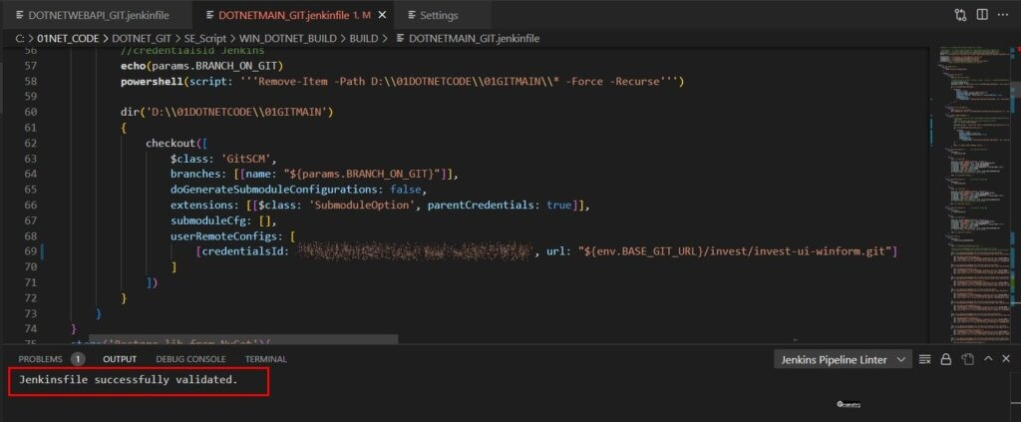The image size is (1021, 422).
Task: Close the DOTNETMAIN_GIT.jenkinfile tab
Action: pos(382,15)
